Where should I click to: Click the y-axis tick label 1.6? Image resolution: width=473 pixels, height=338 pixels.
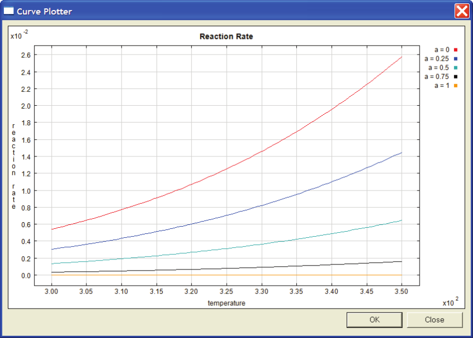coord(26,140)
